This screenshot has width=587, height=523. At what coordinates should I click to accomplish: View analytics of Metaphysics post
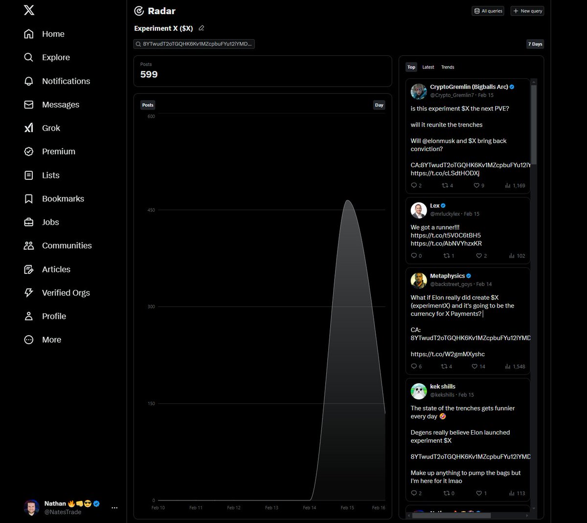pyautogui.click(x=516, y=367)
